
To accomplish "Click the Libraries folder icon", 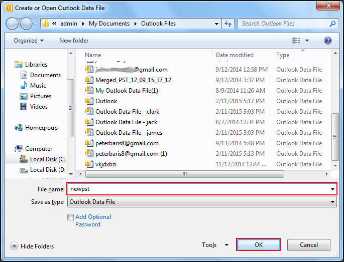I will 19,65.
